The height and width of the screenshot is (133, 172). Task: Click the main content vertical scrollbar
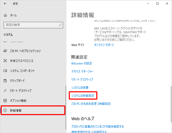click(x=171, y=104)
